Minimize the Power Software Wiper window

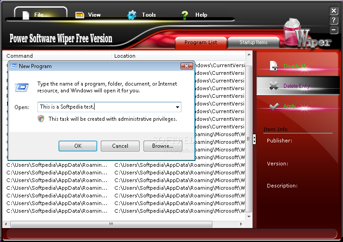click(x=334, y=30)
